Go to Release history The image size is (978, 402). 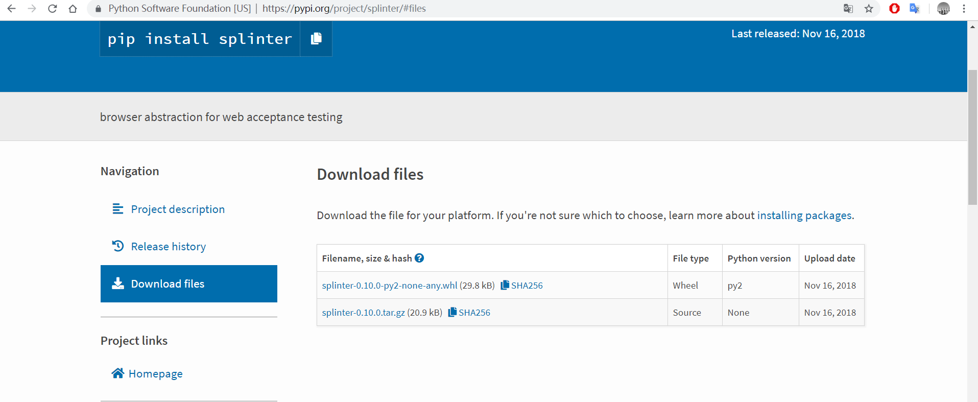(x=168, y=246)
